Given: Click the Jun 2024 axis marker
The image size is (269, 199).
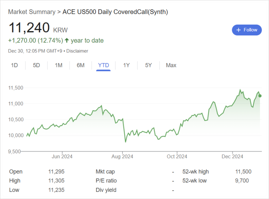Looking at the screenshot, I should 62,157.
